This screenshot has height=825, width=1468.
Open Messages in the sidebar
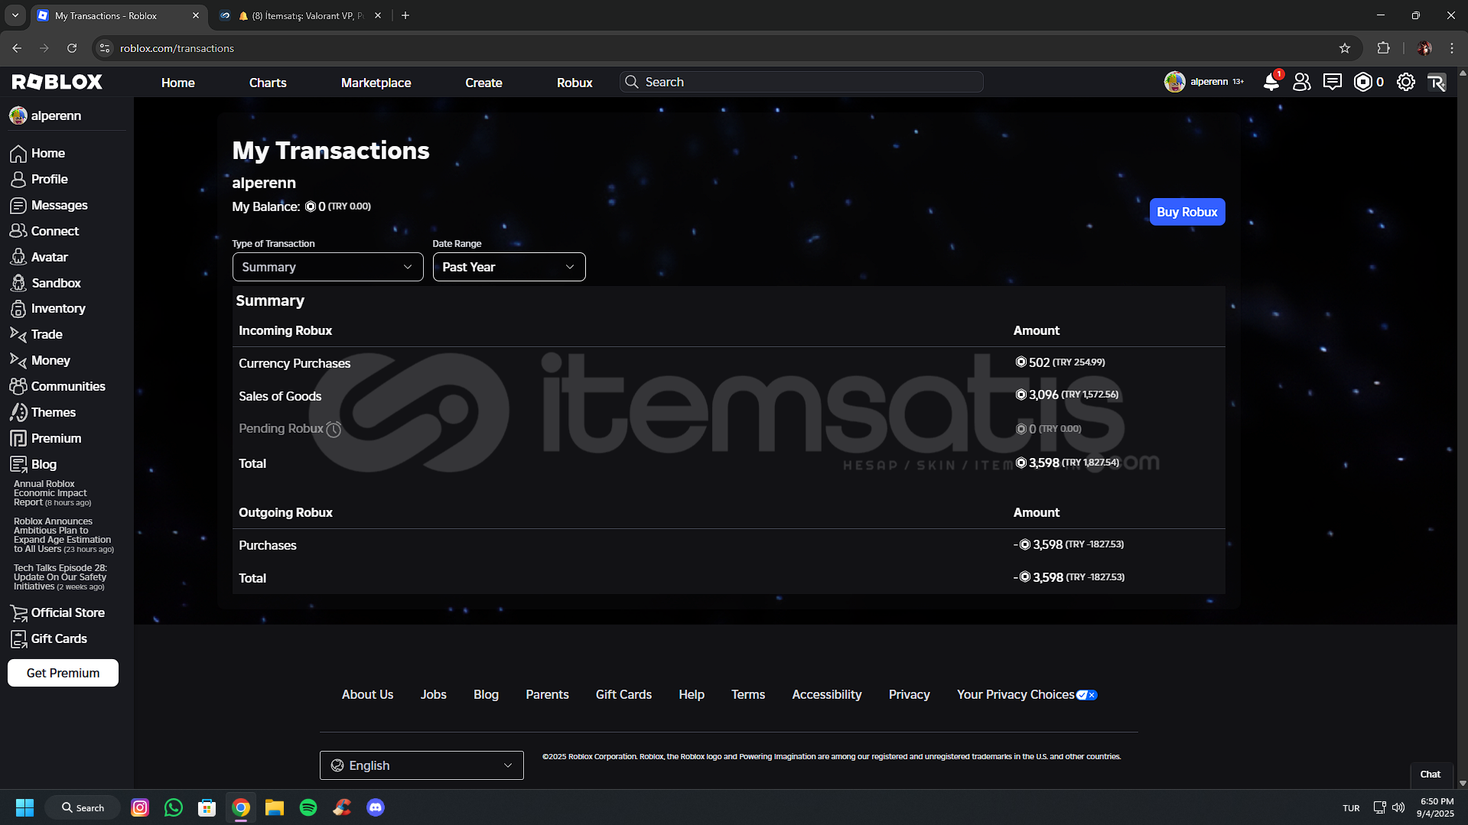pyautogui.click(x=59, y=205)
